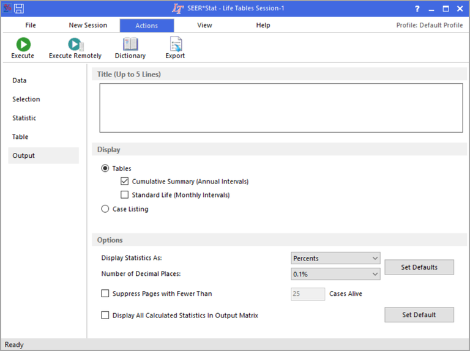470x351 pixels.
Task: Click the green Execute icon
Action: (23, 45)
